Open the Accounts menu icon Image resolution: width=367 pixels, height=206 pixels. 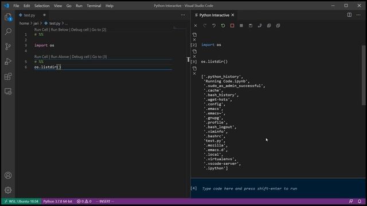(x=8, y=175)
